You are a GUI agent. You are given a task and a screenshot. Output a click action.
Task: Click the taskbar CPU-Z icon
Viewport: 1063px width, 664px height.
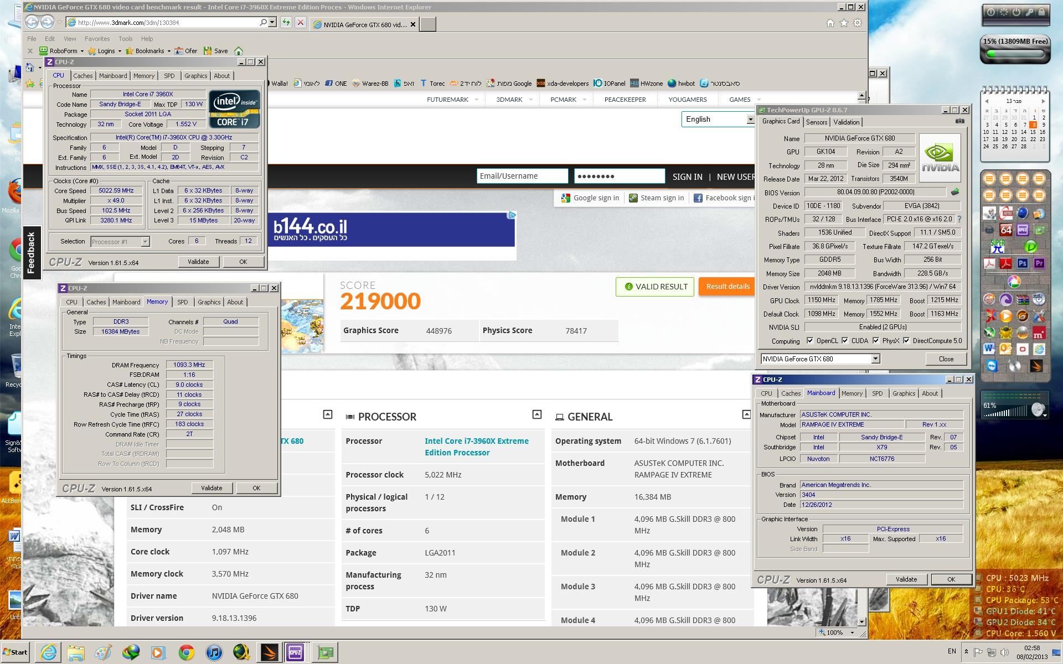pyautogui.click(x=295, y=652)
